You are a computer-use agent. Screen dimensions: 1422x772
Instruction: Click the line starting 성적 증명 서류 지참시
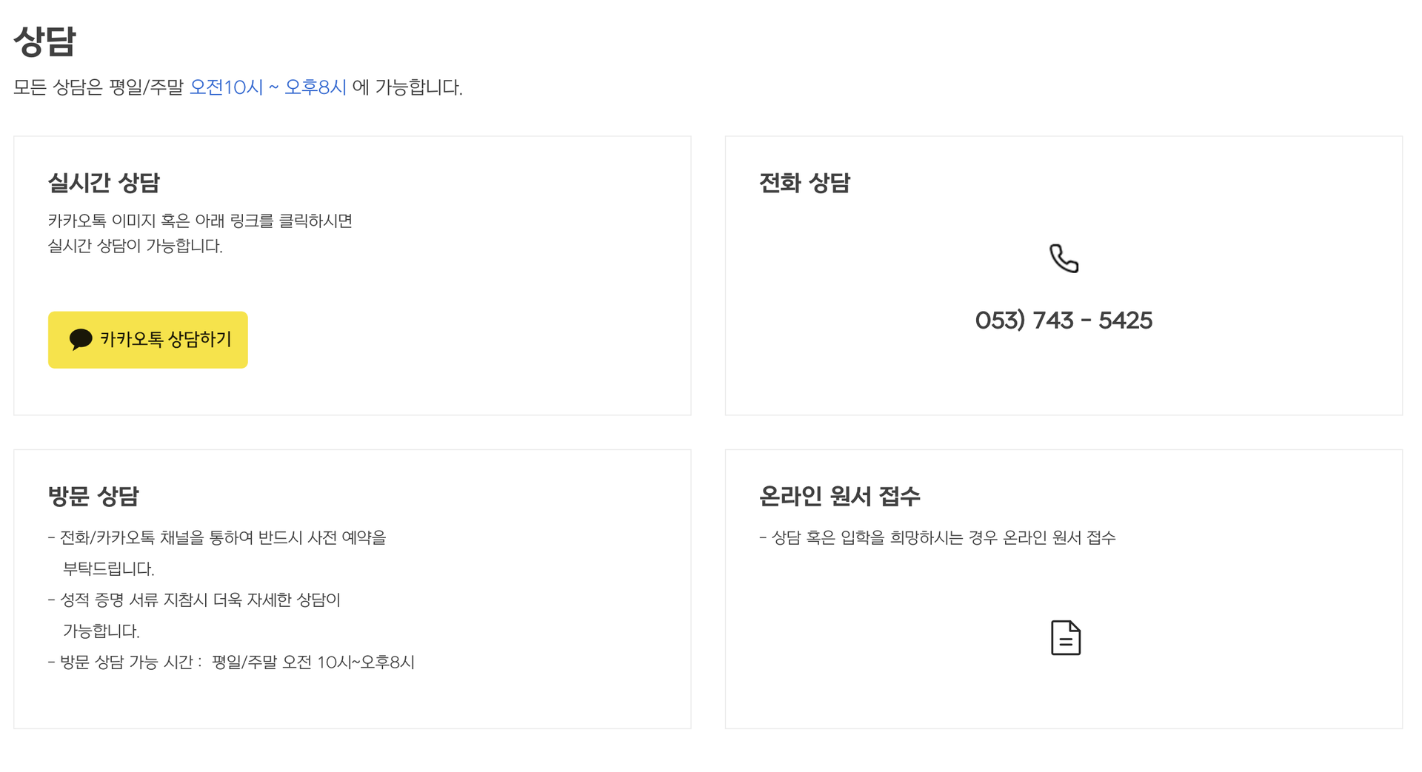click(194, 600)
